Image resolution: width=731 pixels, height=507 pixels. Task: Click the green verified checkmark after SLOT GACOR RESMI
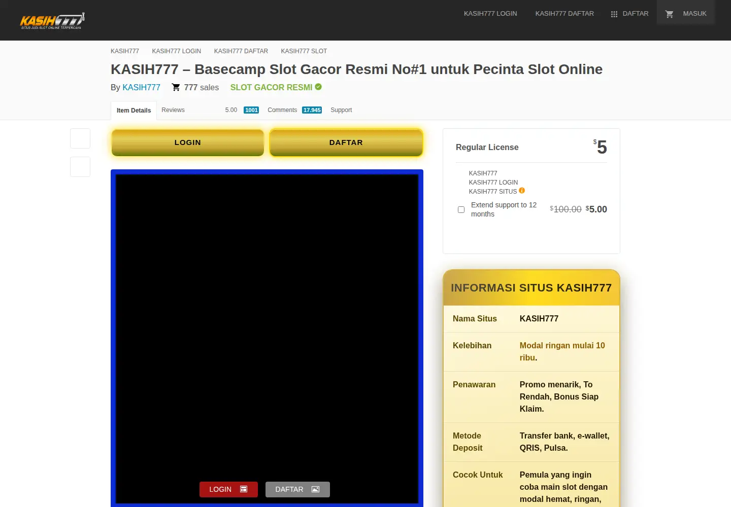coord(318,87)
